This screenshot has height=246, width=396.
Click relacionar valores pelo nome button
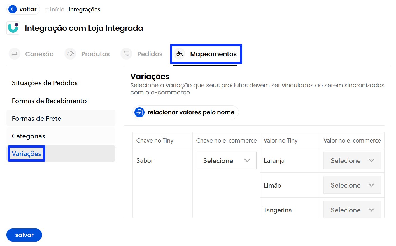pyautogui.click(x=185, y=112)
